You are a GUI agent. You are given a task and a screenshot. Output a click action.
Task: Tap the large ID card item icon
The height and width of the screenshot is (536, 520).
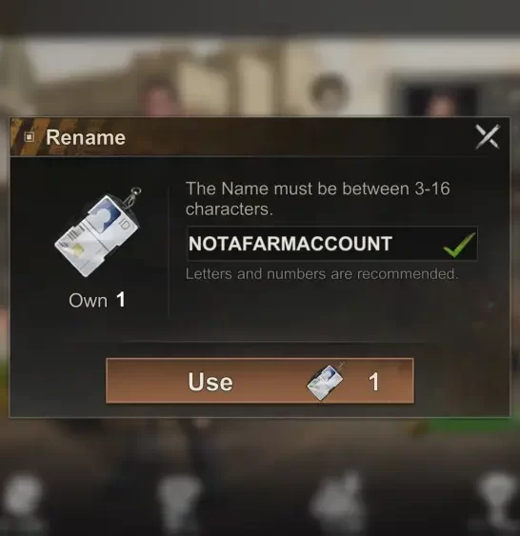(97, 232)
